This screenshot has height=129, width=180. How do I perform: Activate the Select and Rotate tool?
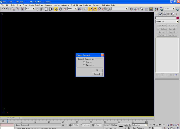[x=61, y=9]
